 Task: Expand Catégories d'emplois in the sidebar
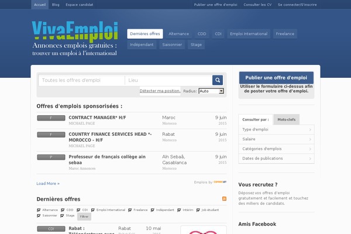(277, 149)
